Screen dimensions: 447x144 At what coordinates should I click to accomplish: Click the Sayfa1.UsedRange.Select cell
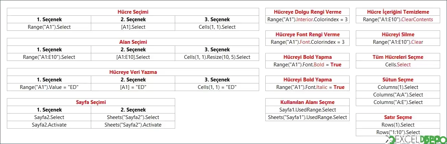pos(307,110)
